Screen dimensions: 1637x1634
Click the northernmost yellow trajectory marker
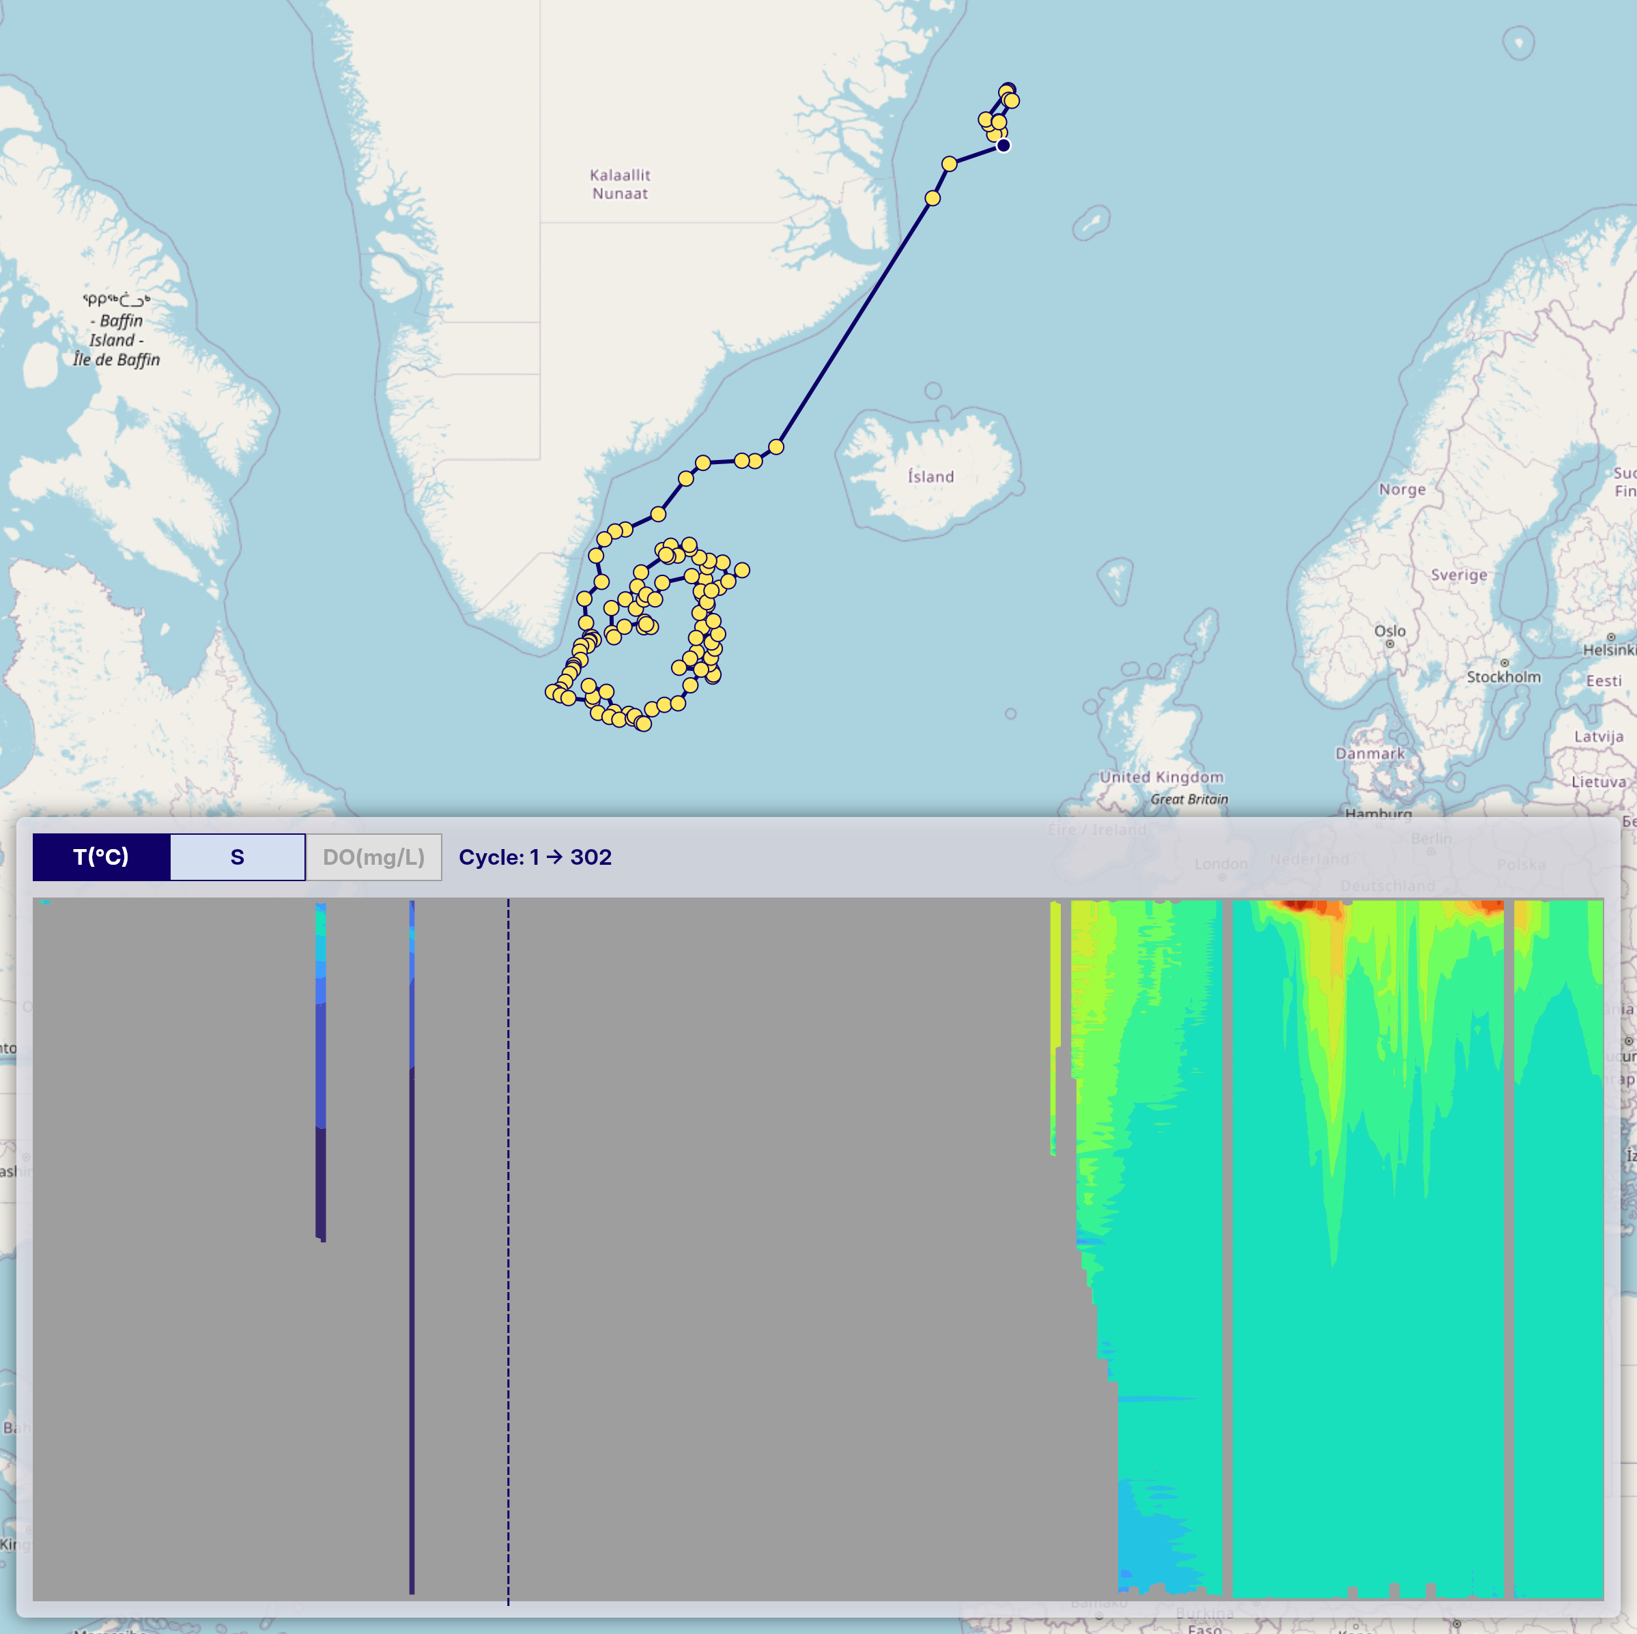tap(1007, 91)
